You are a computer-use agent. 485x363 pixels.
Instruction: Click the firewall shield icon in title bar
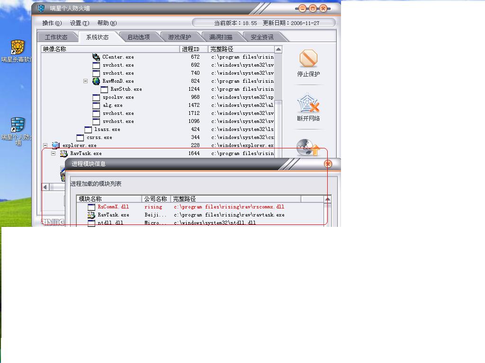click(x=41, y=9)
